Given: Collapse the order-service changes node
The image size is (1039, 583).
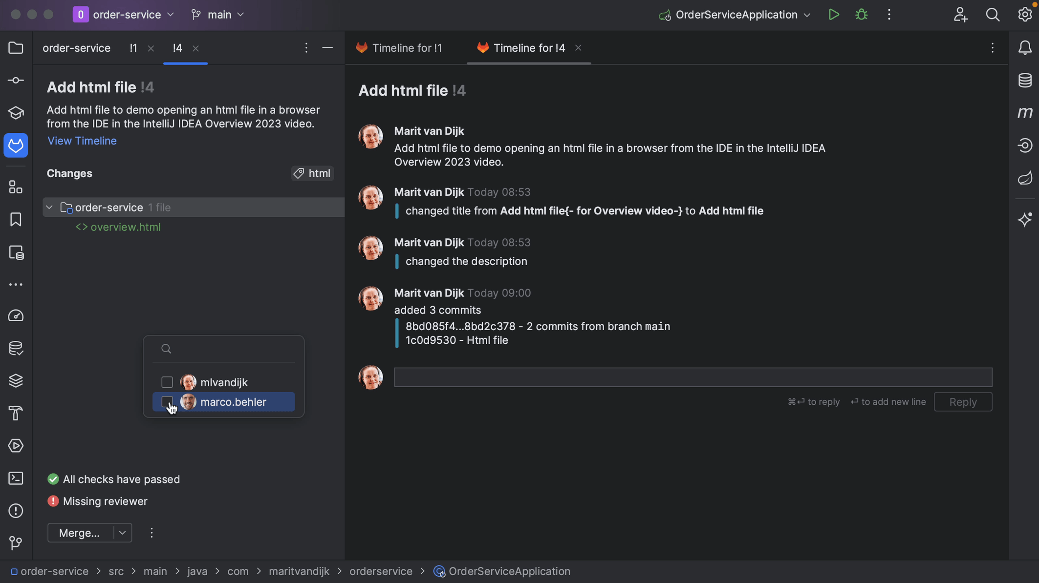Looking at the screenshot, I should click(x=49, y=208).
